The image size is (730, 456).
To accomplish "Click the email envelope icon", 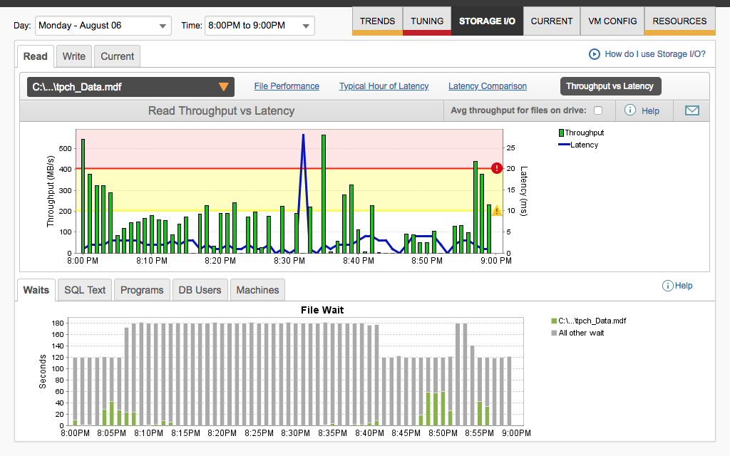I will click(692, 110).
